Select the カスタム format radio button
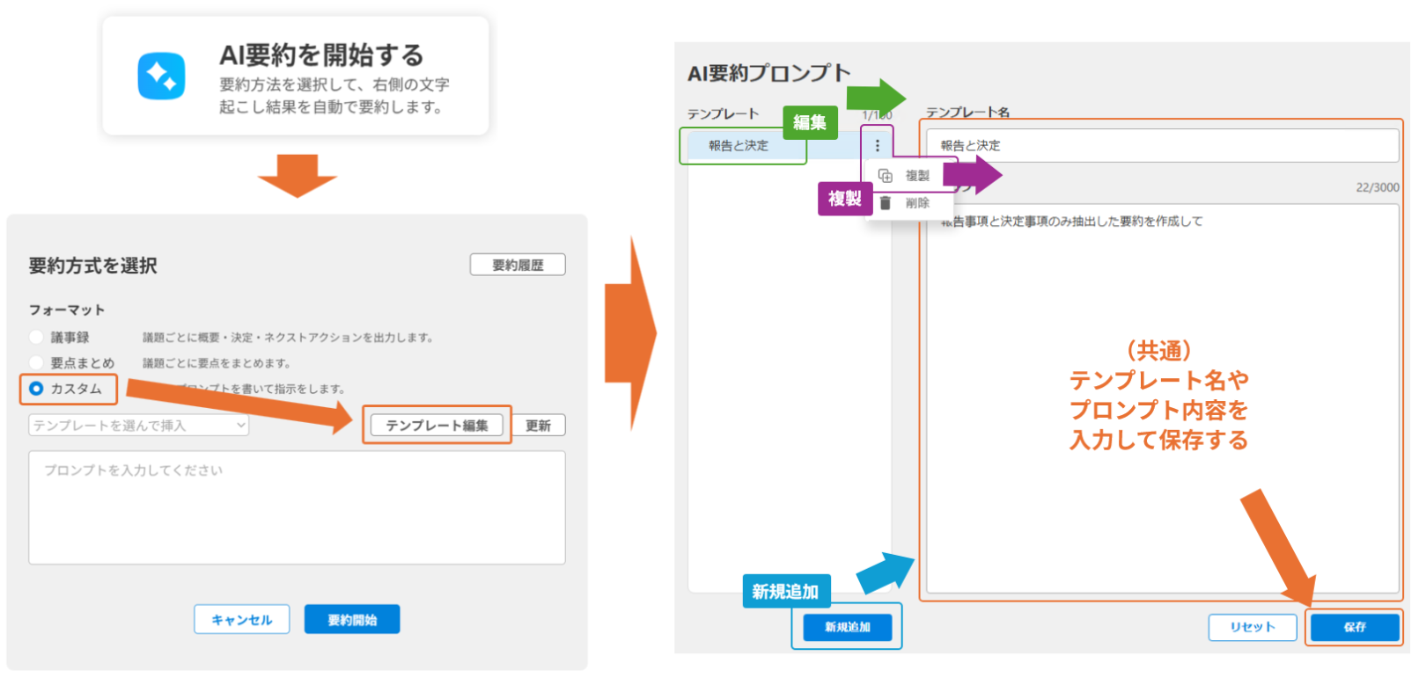Image resolution: width=1426 pixels, height=678 pixels. tap(37, 389)
